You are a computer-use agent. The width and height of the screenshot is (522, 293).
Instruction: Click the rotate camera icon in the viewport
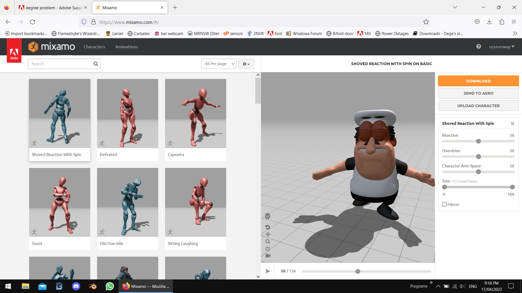click(268, 227)
